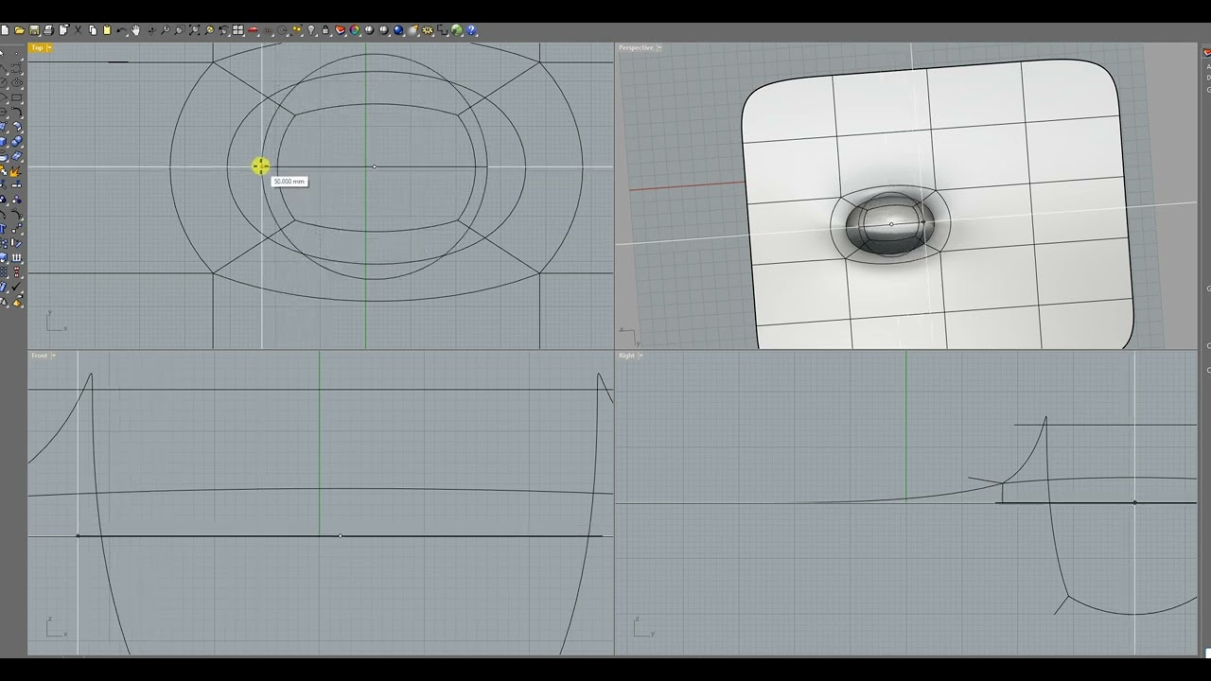Screen dimensions: 1211x681
Task: Select the Rotate view tool
Action: [150, 30]
